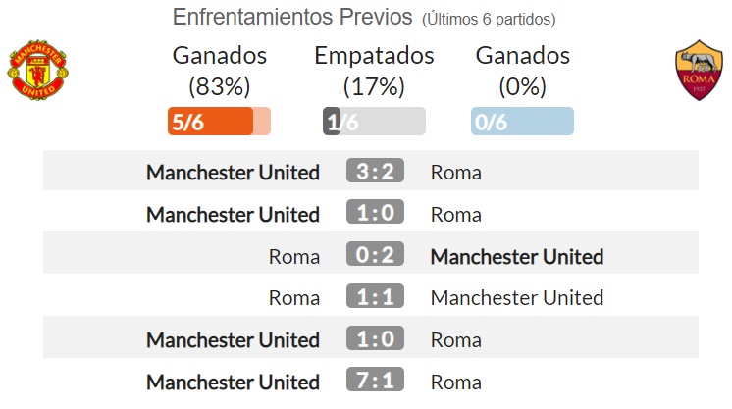Viewport: 732px width, 409px height.
Task: Select the blue 0/6 wins bar
Action: coord(522,122)
